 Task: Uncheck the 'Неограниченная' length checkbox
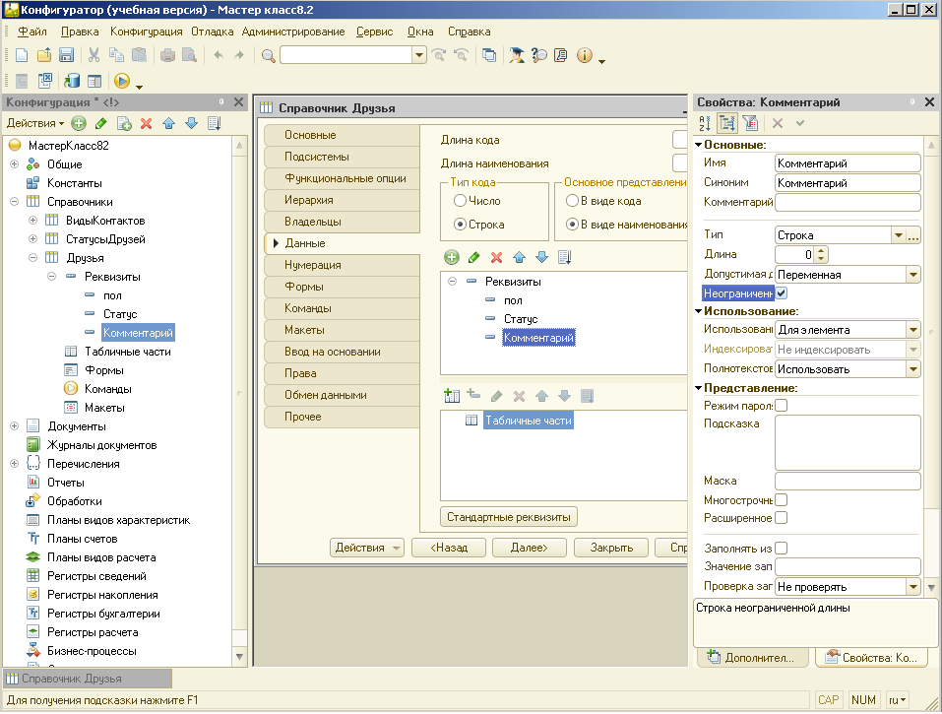pyautogui.click(x=782, y=293)
